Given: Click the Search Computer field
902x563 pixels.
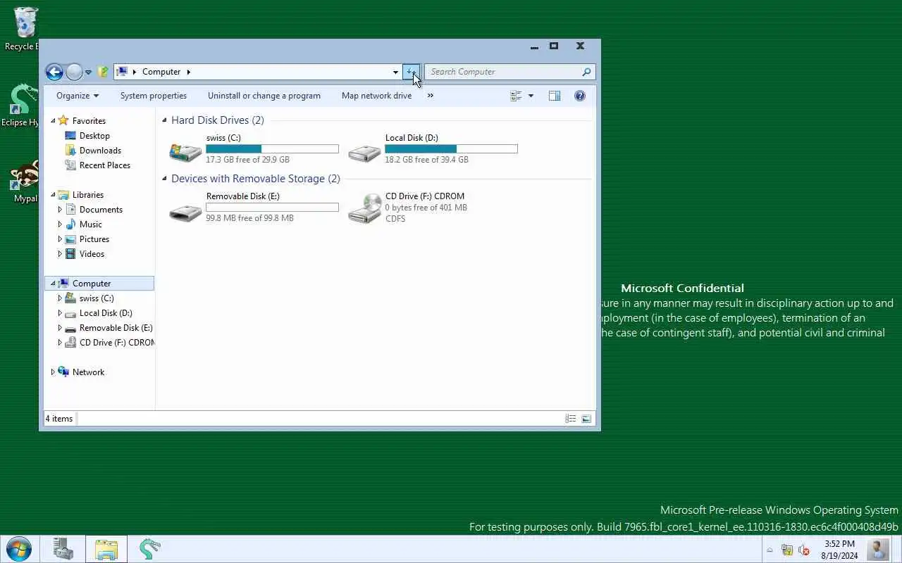Looking at the screenshot, I should pyautogui.click(x=503, y=72).
